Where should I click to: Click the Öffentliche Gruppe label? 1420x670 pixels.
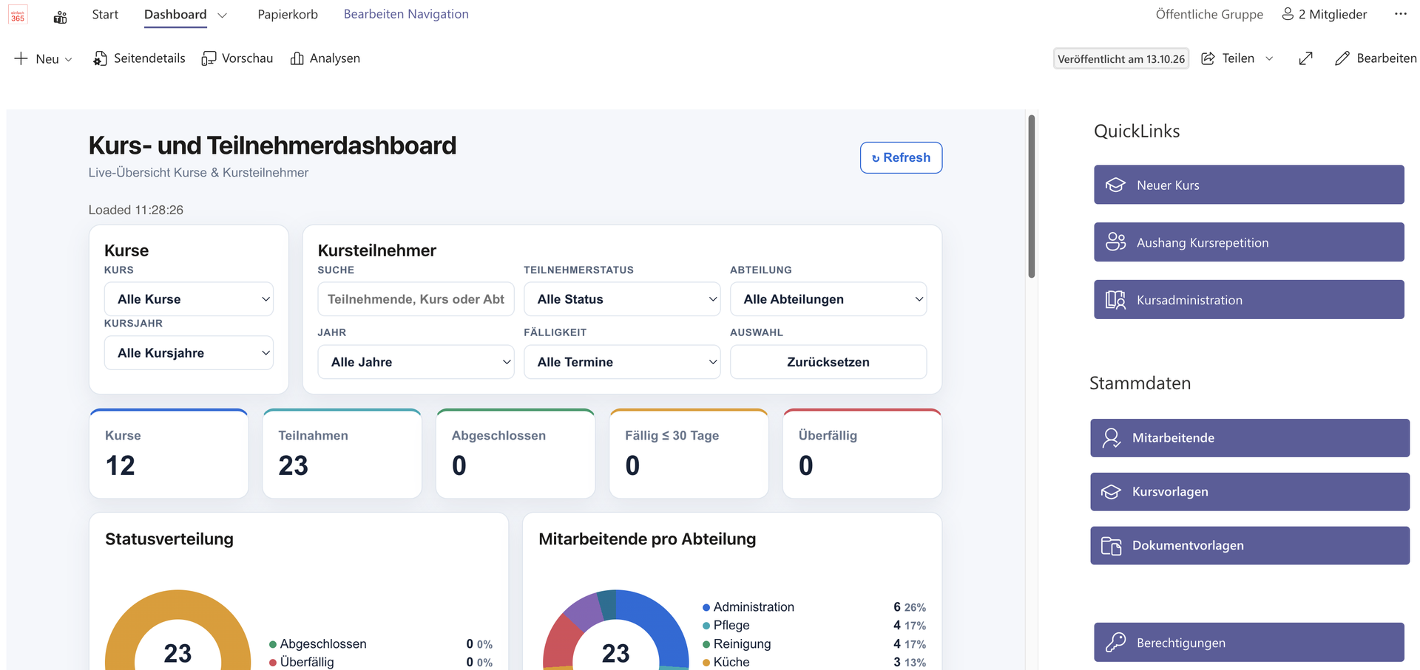1209,14
